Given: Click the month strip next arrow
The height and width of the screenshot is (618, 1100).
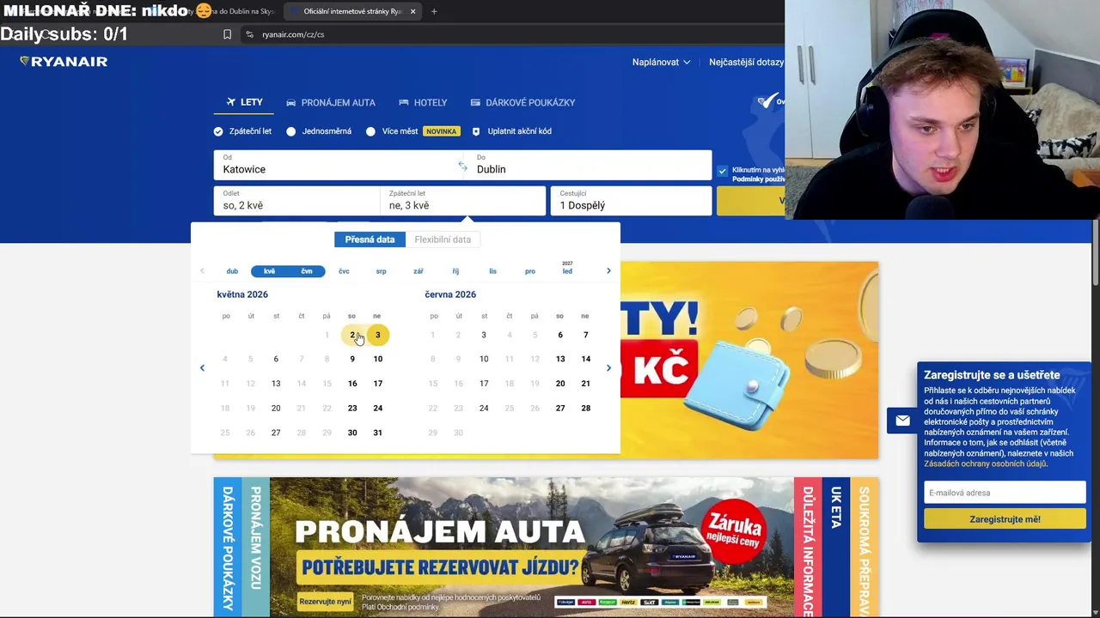Looking at the screenshot, I should [x=608, y=271].
